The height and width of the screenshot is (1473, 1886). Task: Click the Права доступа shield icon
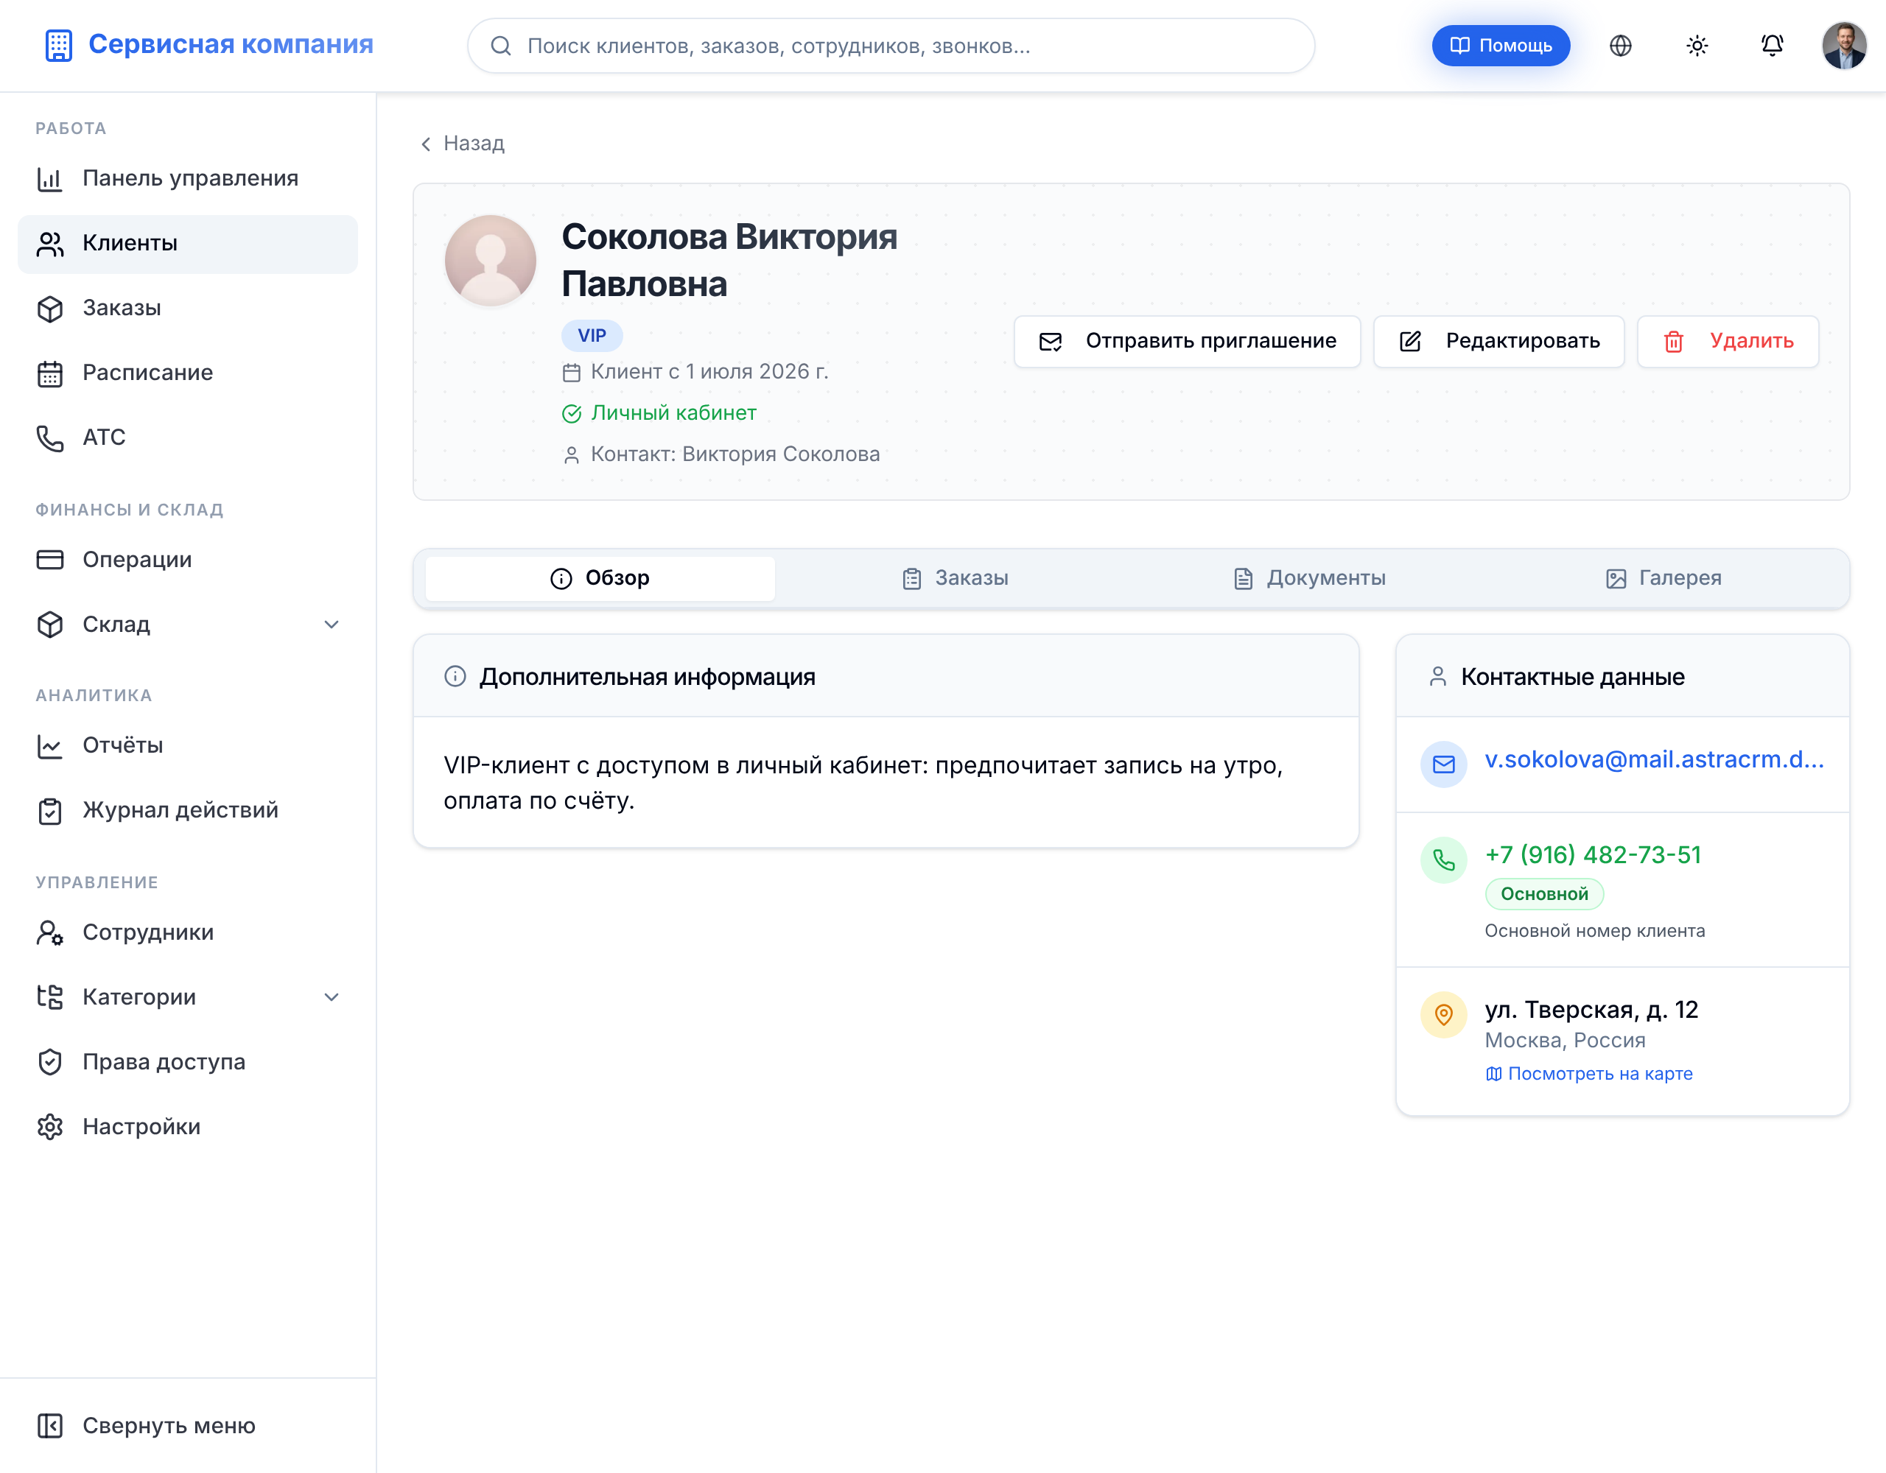50,1062
